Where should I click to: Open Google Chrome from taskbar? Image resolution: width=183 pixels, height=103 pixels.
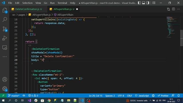click(49, 100)
